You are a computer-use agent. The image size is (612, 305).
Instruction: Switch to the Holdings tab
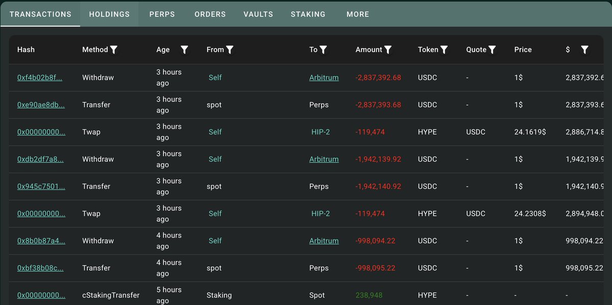pos(109,14)
